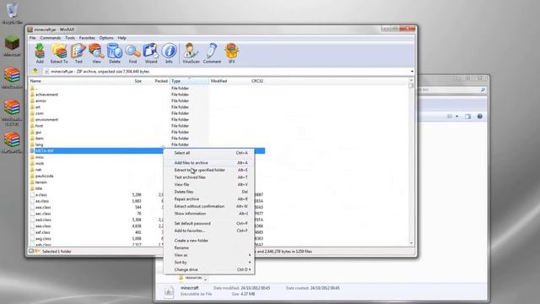Open the Tools menu
This screenshot has width=540, height=304.
[70, 38]
